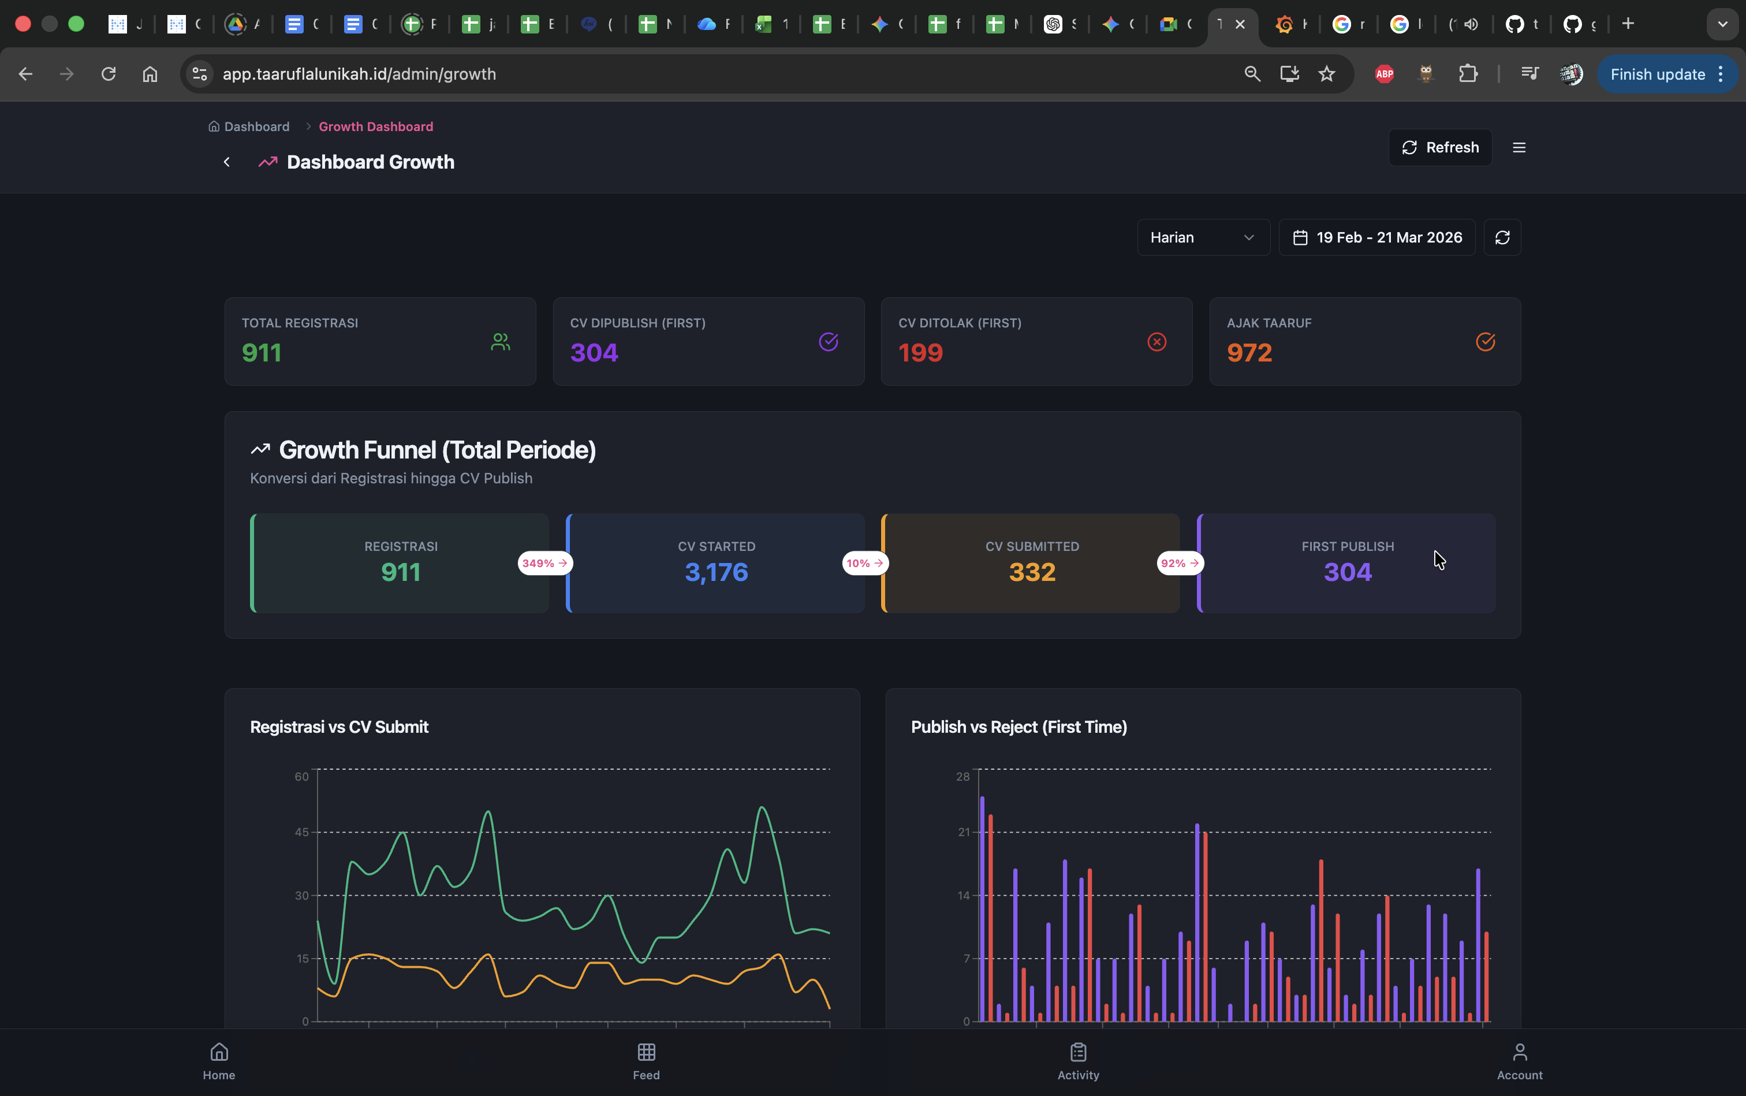Screen dimensions: 1746x1096
Task: Open the hamburger menu next to Refresh
Action: [x=1519, y=147]
